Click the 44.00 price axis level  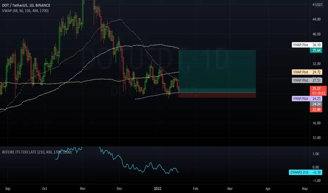(316, 19)
